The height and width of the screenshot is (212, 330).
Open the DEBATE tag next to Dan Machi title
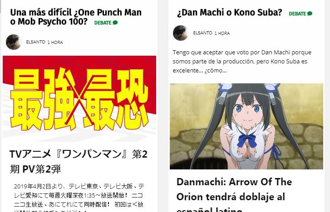point(297,14)
